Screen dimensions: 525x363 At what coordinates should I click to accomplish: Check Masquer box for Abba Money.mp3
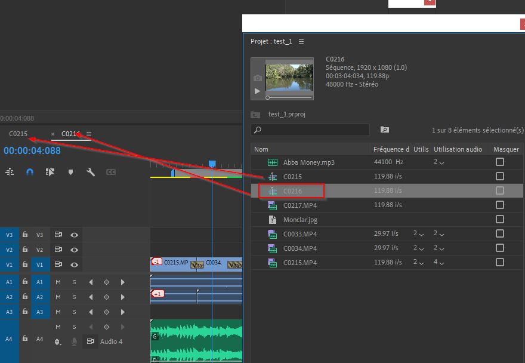[x=499, y=162]
